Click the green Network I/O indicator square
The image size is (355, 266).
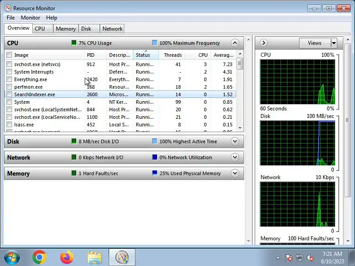(x=74, y=157)
